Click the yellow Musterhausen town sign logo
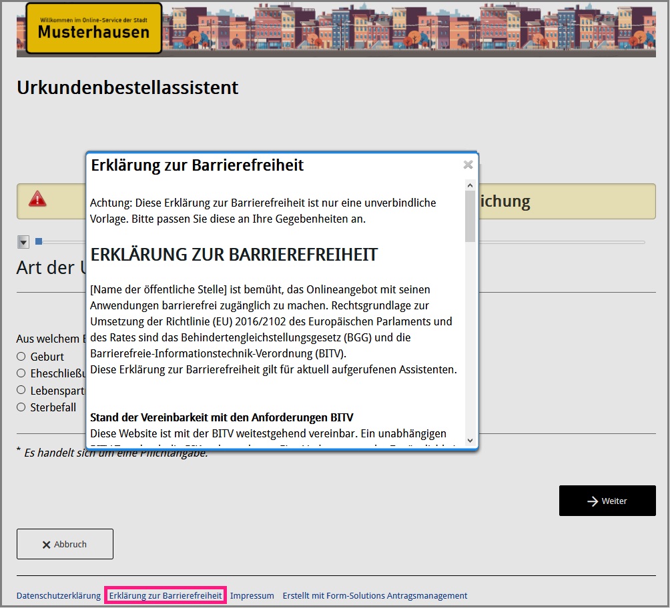This screenshot has height=608, width=670. (93, 28)
